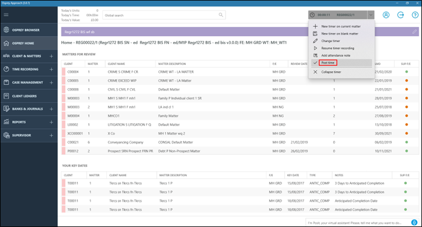Screen dimensions: 422x227
Task: Focus the Global search field
Action: coord(164,15)
